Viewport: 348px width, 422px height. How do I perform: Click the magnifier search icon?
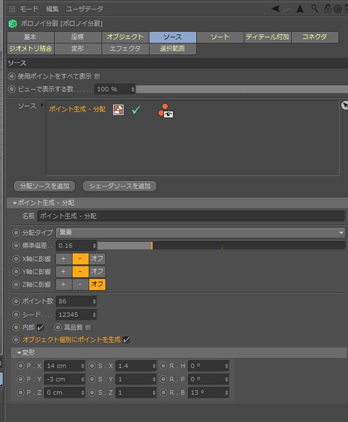pos(315,9)
